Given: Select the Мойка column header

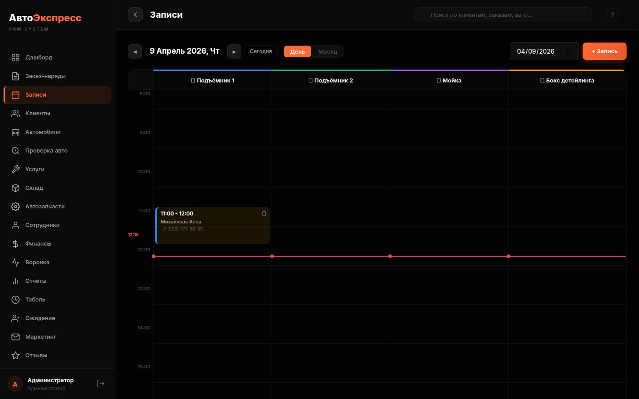Looking at the screenshot, I should (449, 80).
